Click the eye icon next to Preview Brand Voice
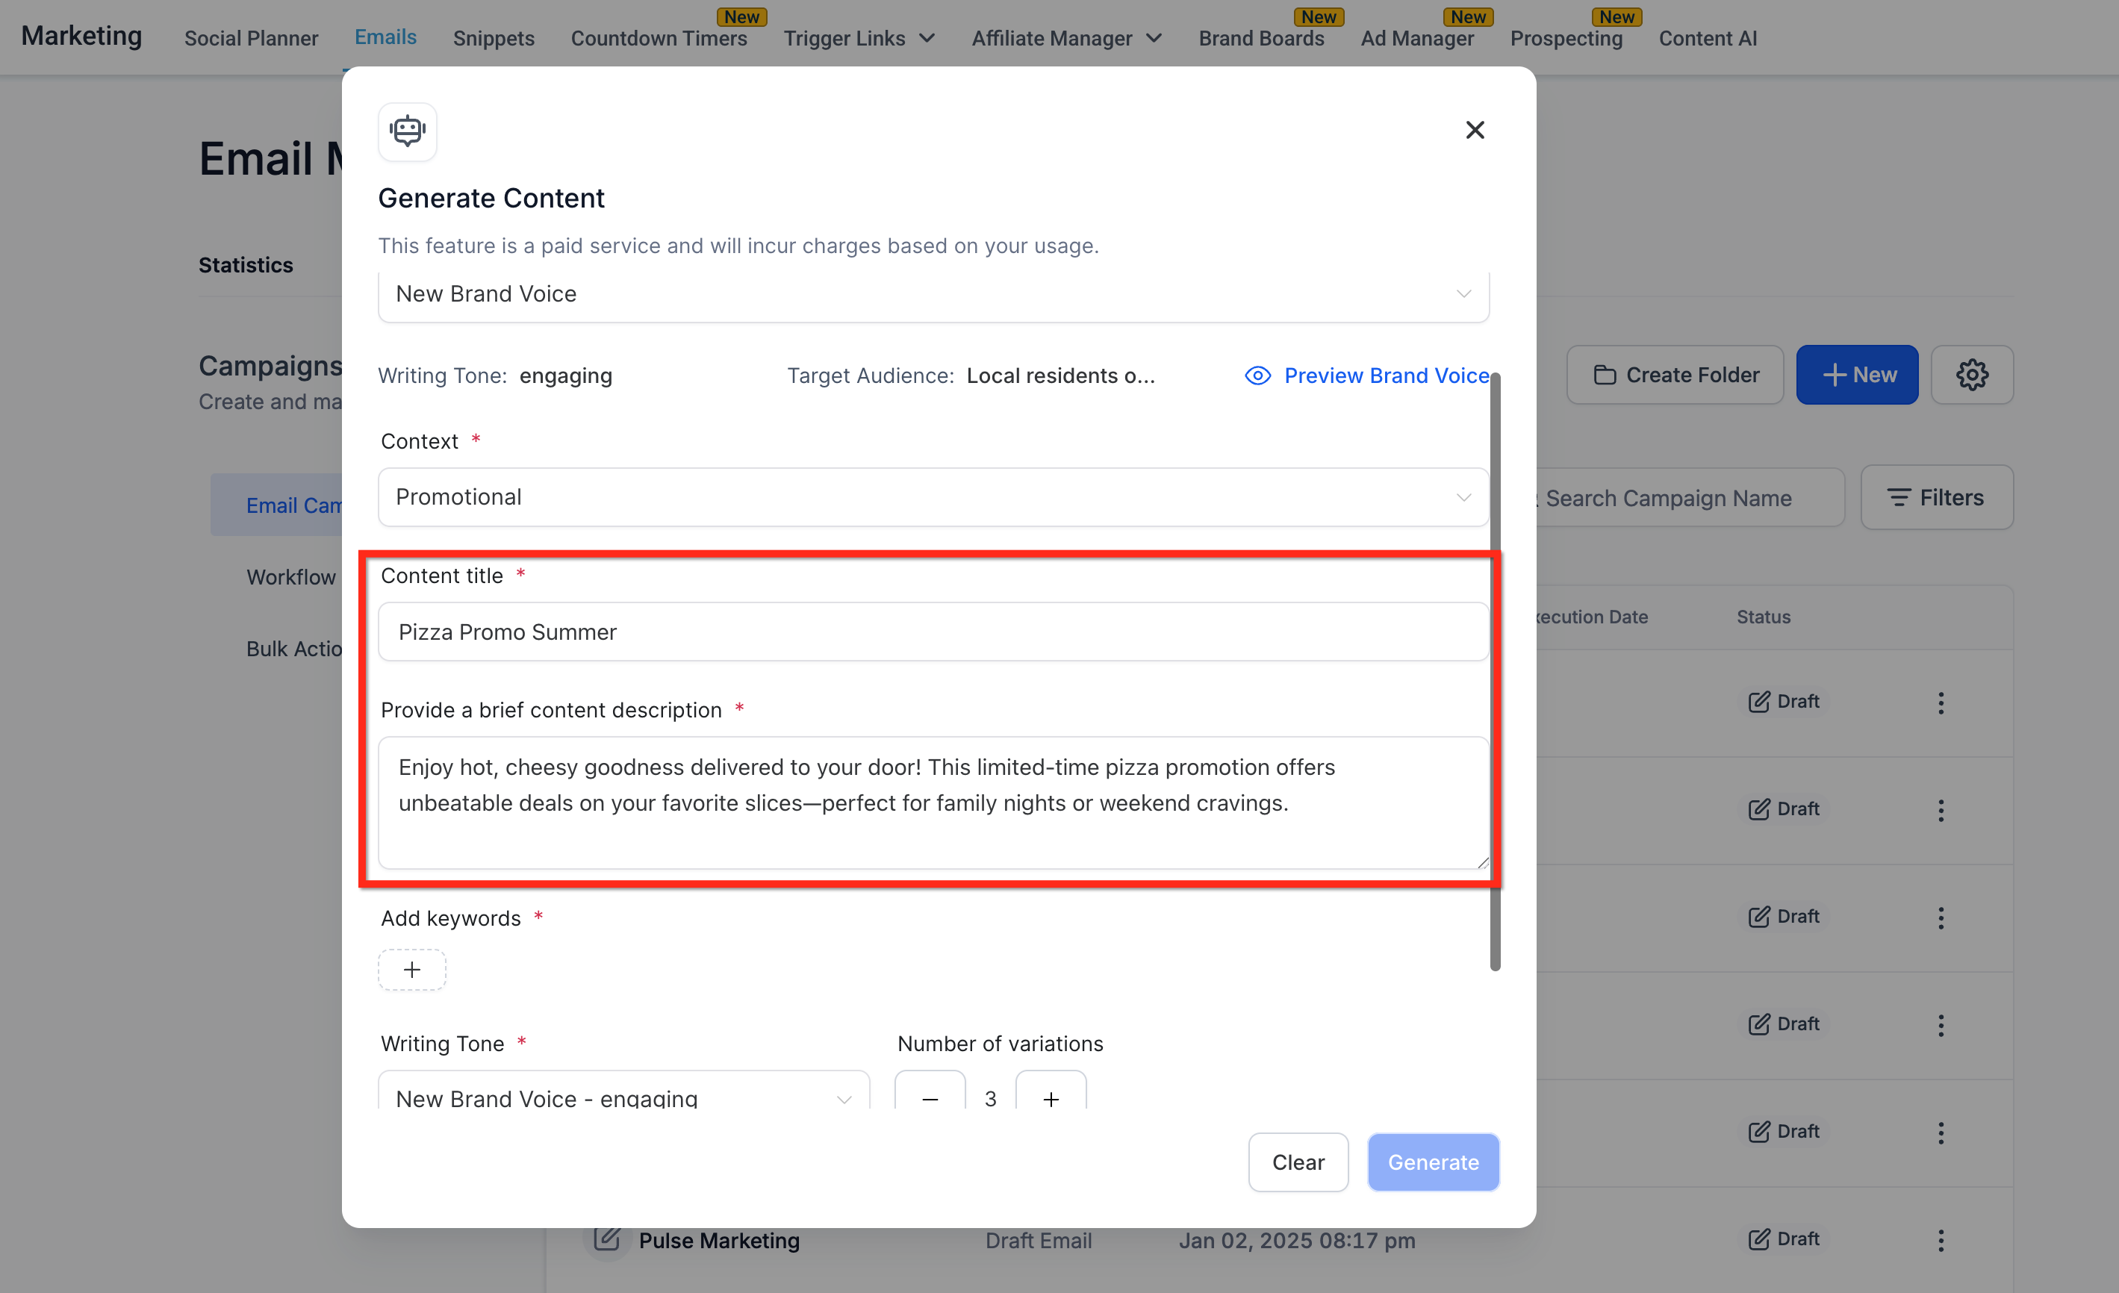Viewport: 2119px width, 1293px height. (1257, 376)
